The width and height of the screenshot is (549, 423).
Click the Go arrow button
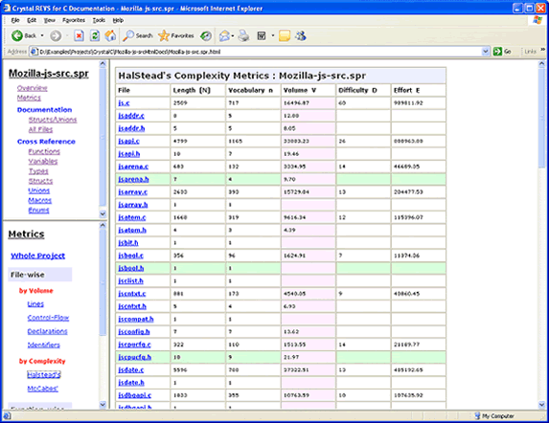tap(502, 52)
